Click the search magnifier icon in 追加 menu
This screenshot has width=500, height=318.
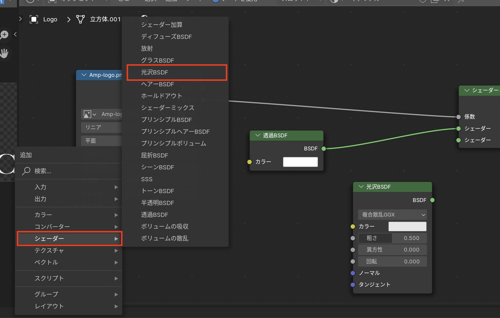26,171
